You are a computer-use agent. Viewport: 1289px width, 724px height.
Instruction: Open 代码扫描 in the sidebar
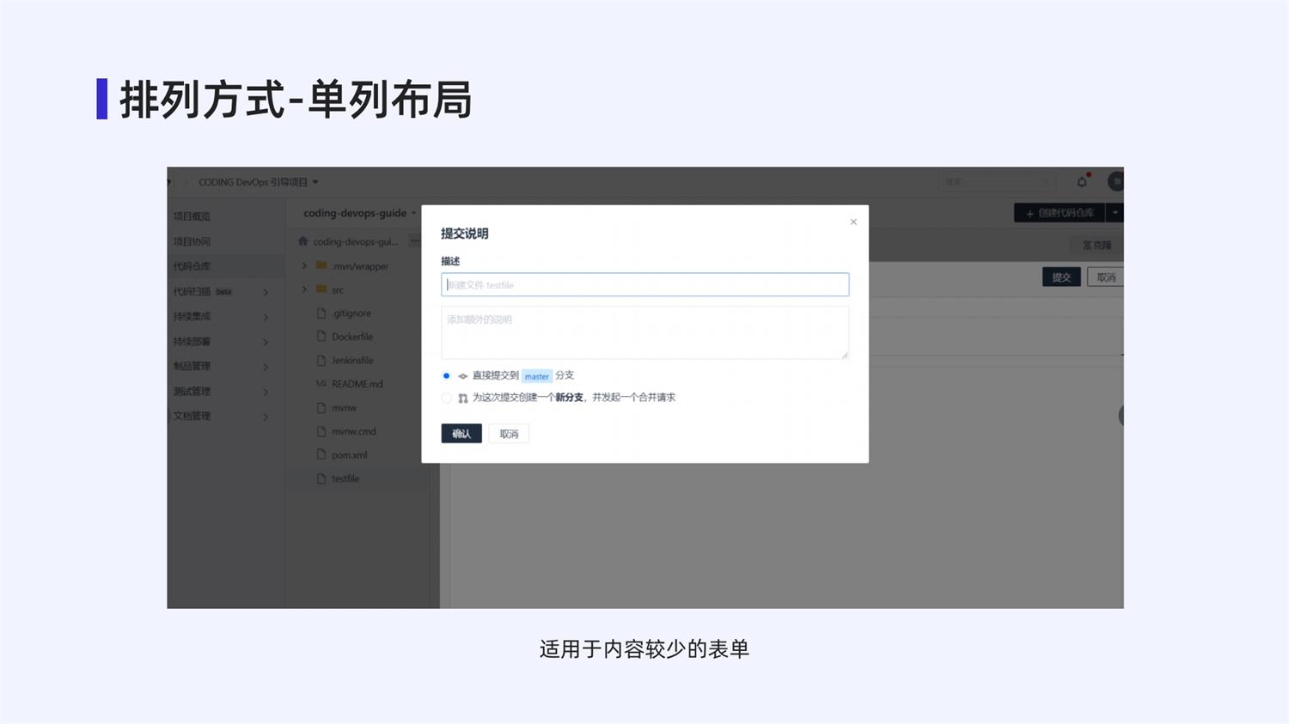(192, 291)
